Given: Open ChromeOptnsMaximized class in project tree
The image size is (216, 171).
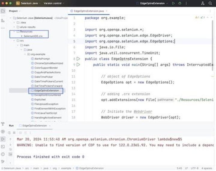Looking at the screenshot, I should coord(49,63).
